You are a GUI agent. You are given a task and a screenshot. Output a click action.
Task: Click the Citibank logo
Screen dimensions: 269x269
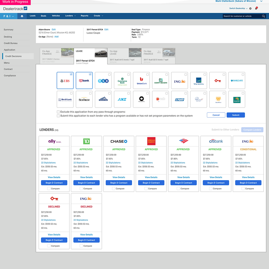coord(216,141)
